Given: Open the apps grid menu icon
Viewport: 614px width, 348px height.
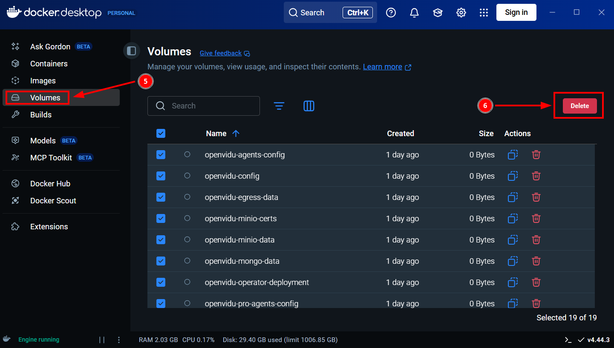Looking at the screenshot, I should pos(484,13).
